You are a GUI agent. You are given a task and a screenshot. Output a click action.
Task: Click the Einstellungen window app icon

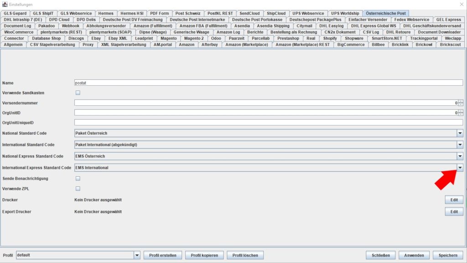pyautogui.click(x=5, y=5)
